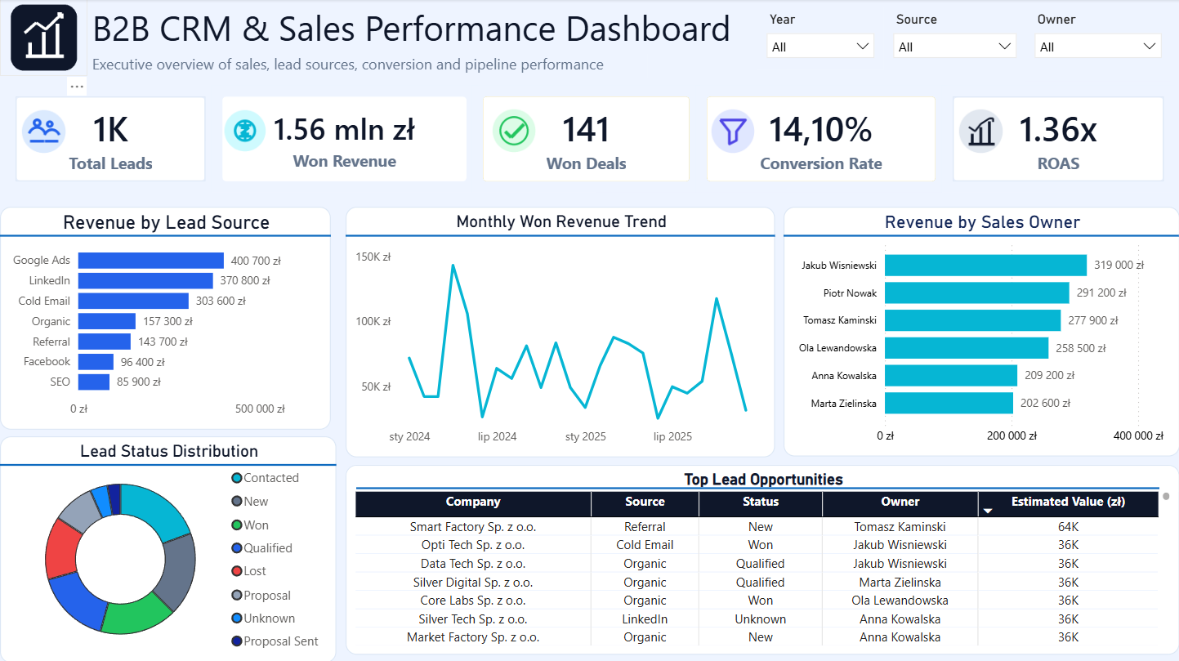Open the Owner filter dropdown
The width and height of the screenshot is (1179, 661).
point(1098,47)
